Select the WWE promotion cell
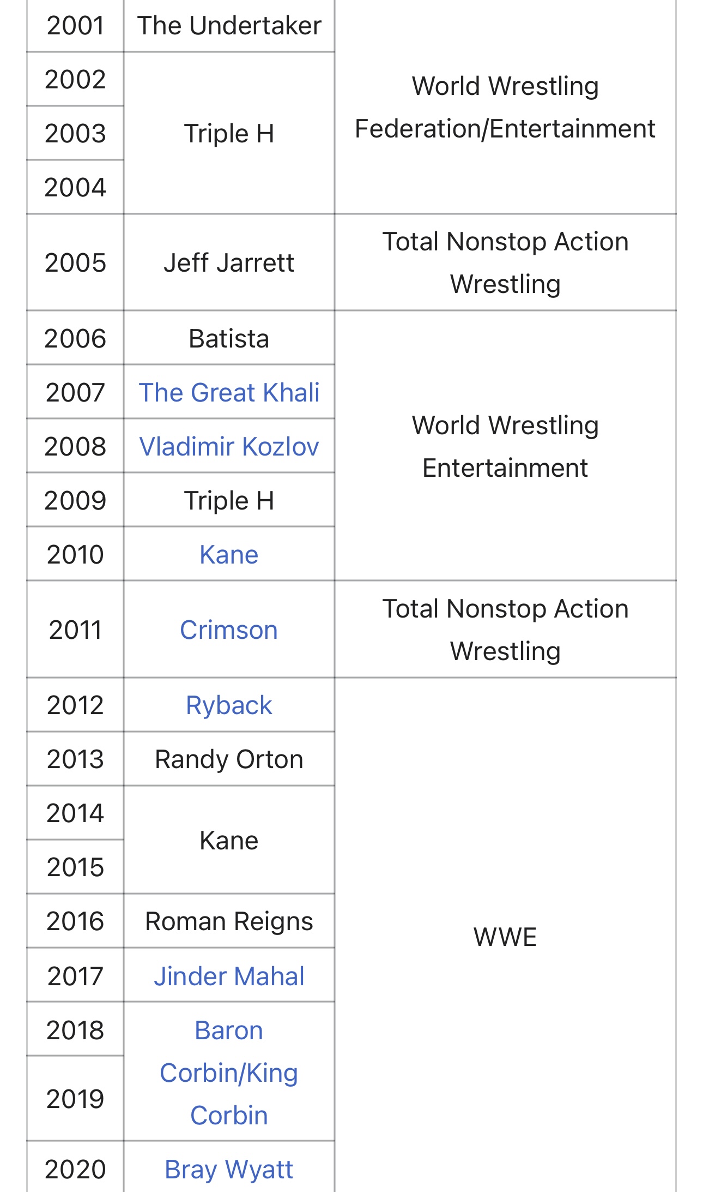Screen dimensions: 703x1192 (505, 936)
